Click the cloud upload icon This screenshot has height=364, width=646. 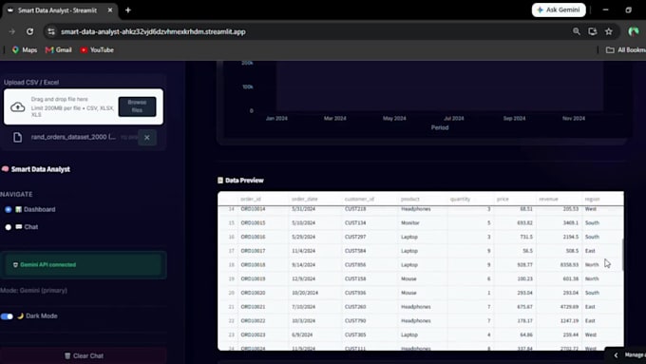coord(17,107)
